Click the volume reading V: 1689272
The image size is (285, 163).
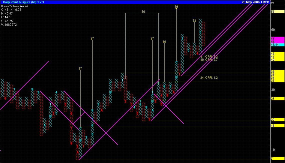9,25
